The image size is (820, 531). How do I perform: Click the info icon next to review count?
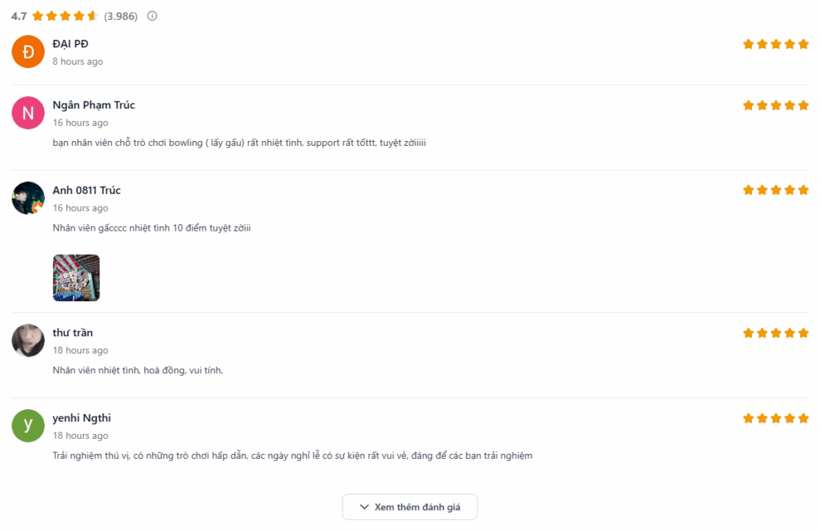152,16
